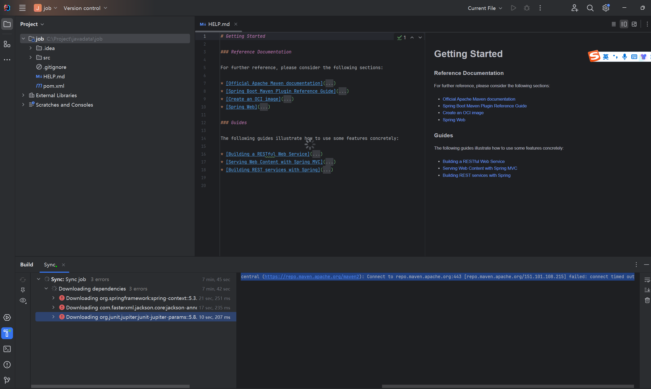Click build tree horizontal scrollbar
The width and height of the screenshot is (651, 389).
[110, 386]
